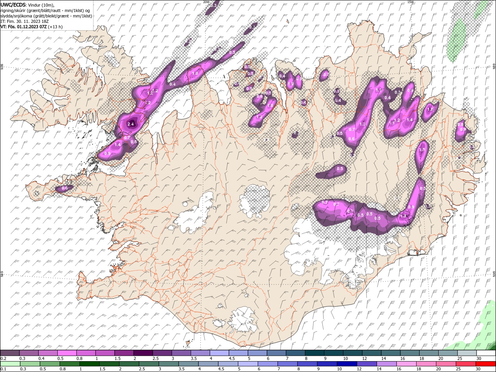The image size is (496, 372).
Task: Click the '(+13 h)' forecast offset text
Action: click(55, 27)
